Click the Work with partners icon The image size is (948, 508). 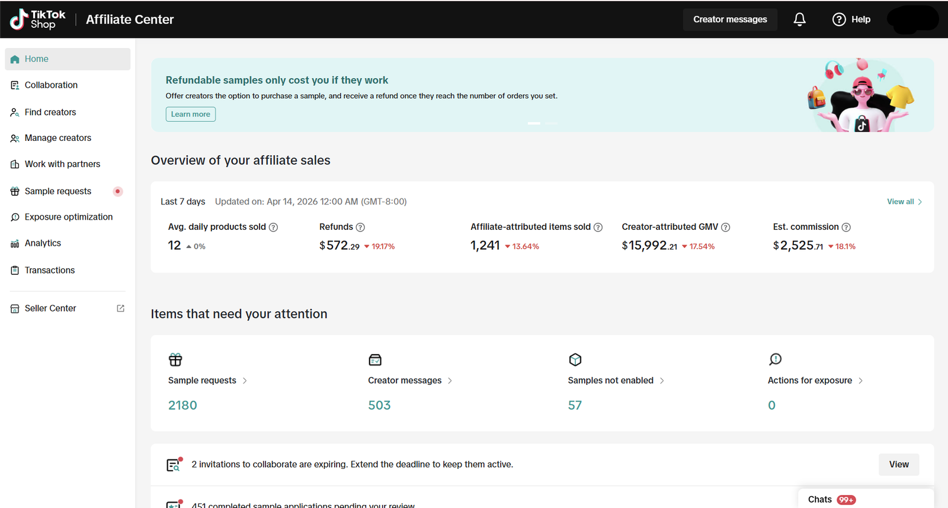(x=15, y=164)
